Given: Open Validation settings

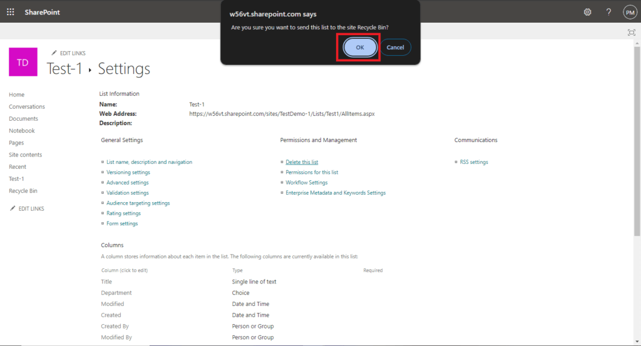Looking at the screenshot, I should 128,193.
